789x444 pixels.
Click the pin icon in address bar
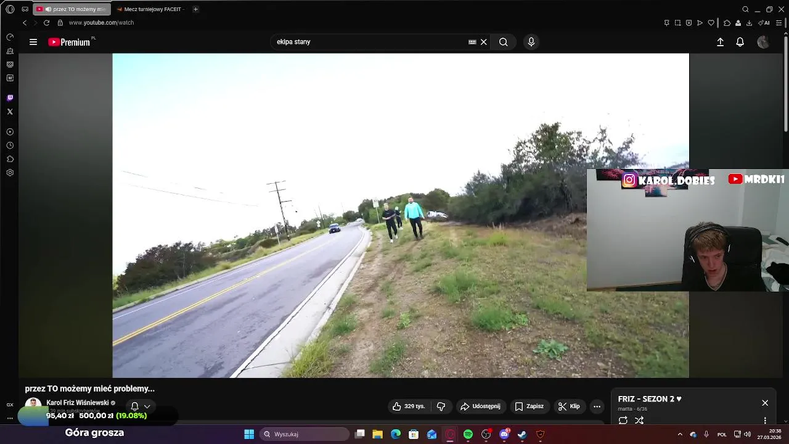point(666,23)
